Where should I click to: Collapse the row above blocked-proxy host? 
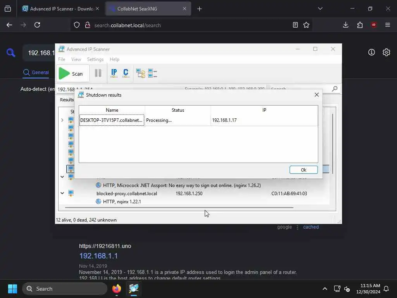click(x=62, y=177)
